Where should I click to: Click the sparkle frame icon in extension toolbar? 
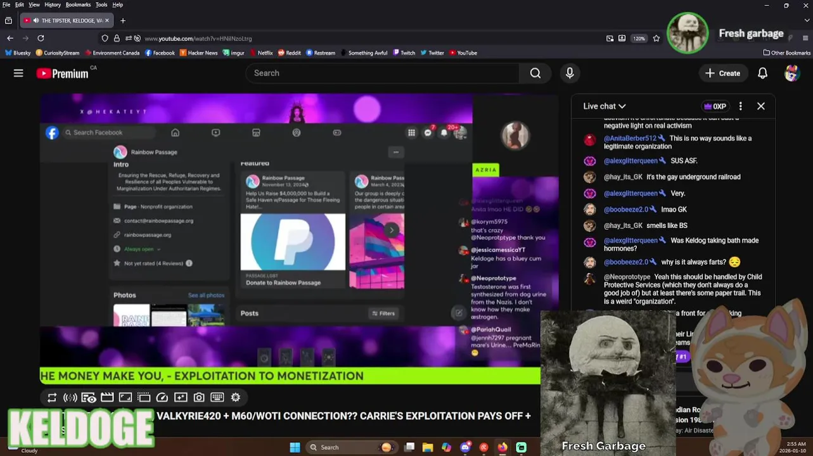point(181,397)
